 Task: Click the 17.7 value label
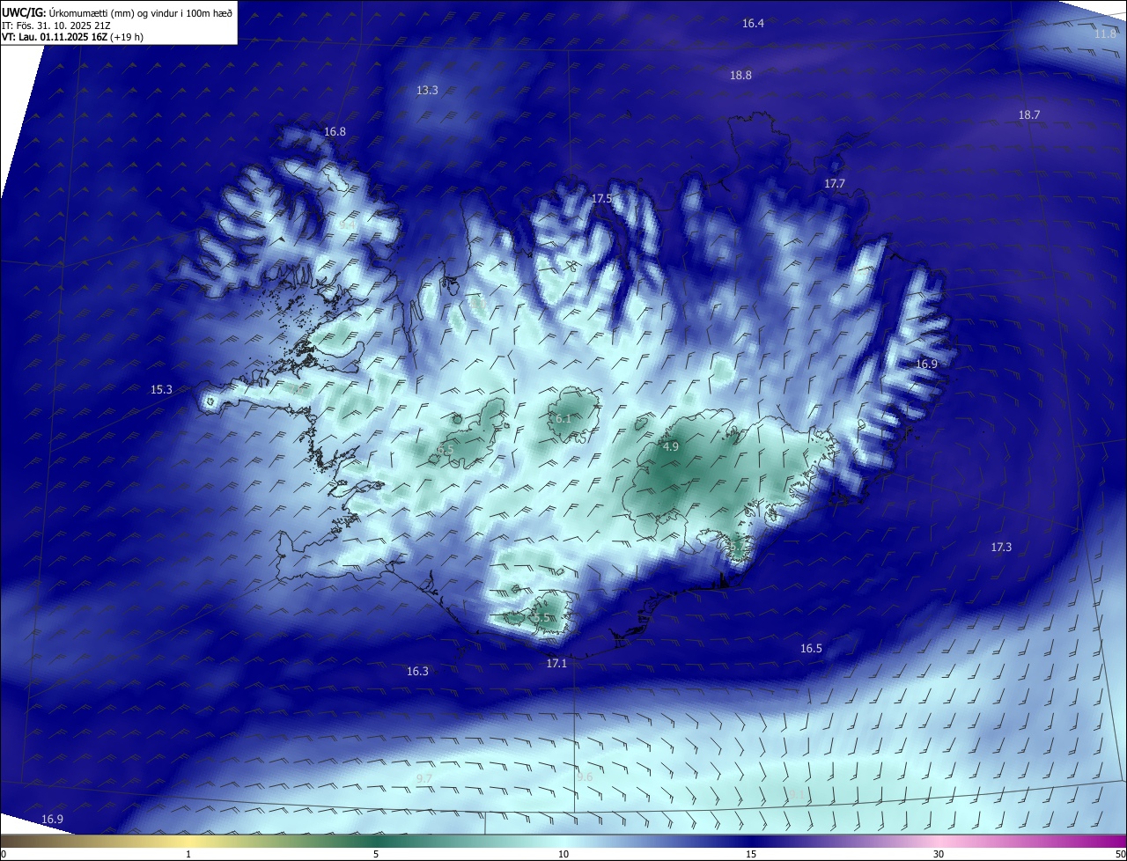[x=835, y=184]
